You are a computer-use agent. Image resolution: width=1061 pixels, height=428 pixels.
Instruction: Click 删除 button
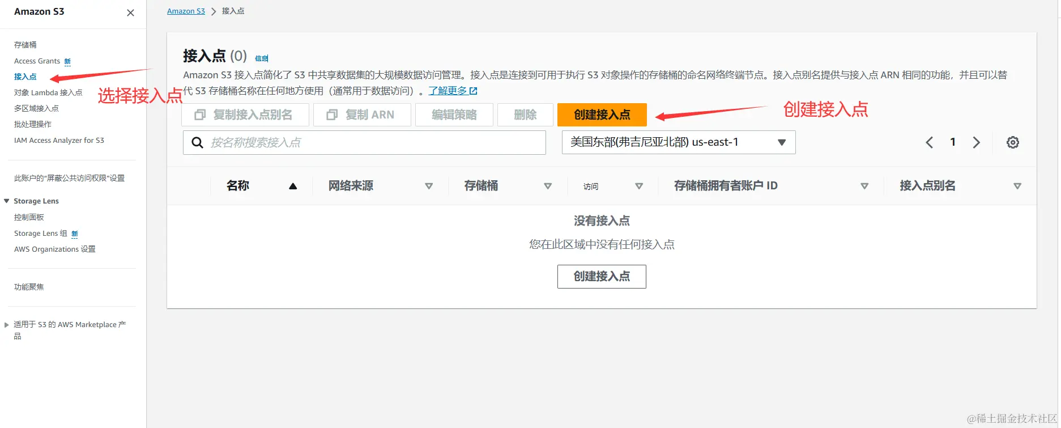[525, 115]
